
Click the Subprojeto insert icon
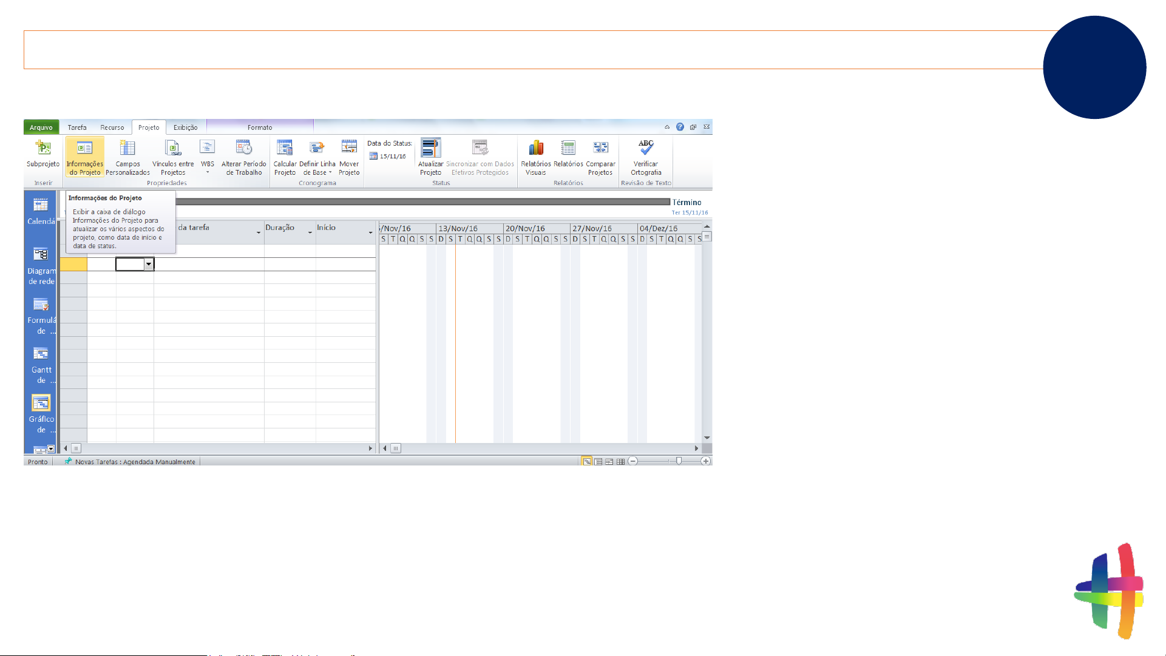pos(43,148)
